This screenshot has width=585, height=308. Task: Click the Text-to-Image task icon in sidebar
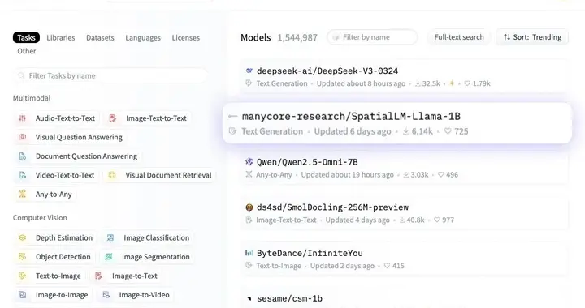click(23, 276)
